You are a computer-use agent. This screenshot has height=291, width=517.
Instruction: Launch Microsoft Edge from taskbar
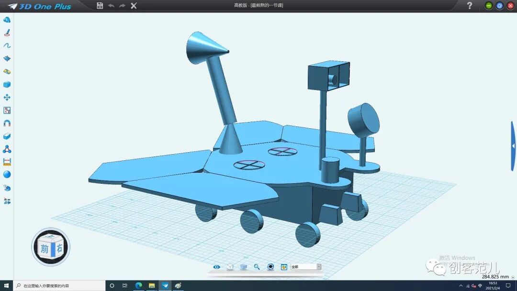pyautogui.click(x=138, y=286)
